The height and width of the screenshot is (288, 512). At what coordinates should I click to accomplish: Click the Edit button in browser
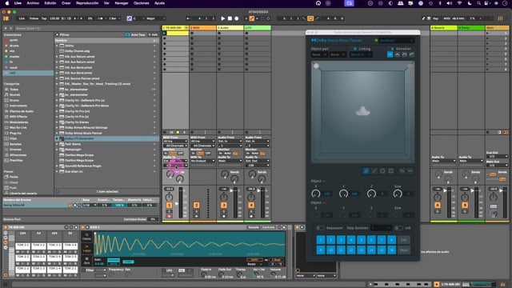153,34
